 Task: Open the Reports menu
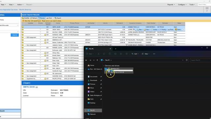click(x=171, y=5)
